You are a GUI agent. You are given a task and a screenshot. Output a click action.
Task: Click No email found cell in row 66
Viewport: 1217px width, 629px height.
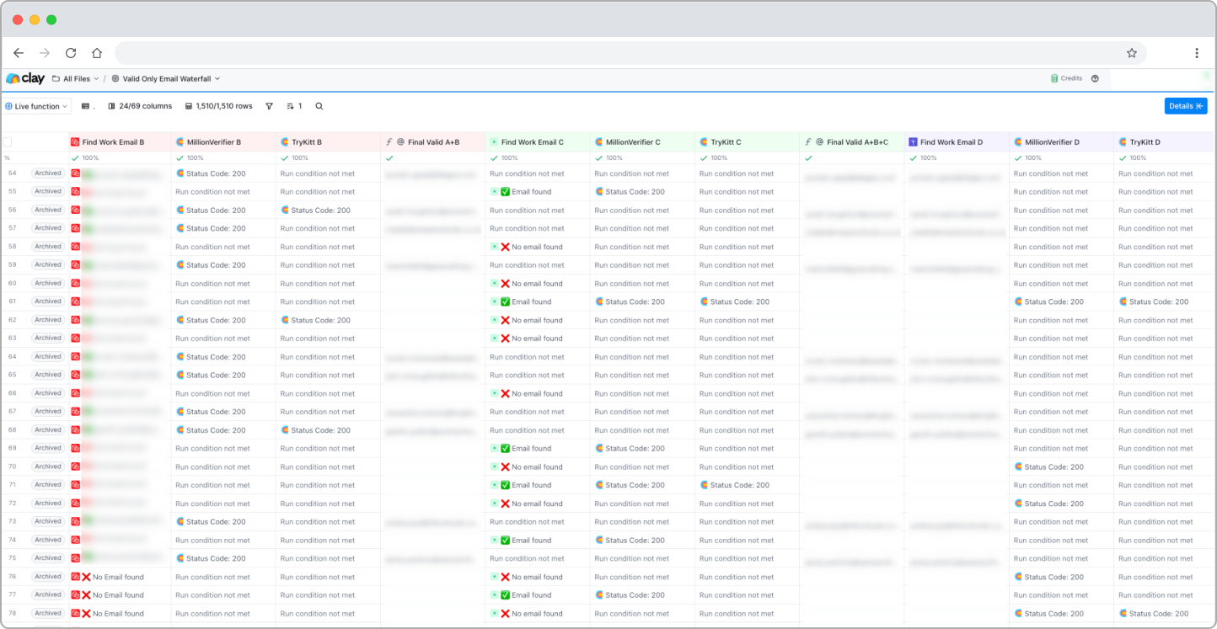coord(527,393)
